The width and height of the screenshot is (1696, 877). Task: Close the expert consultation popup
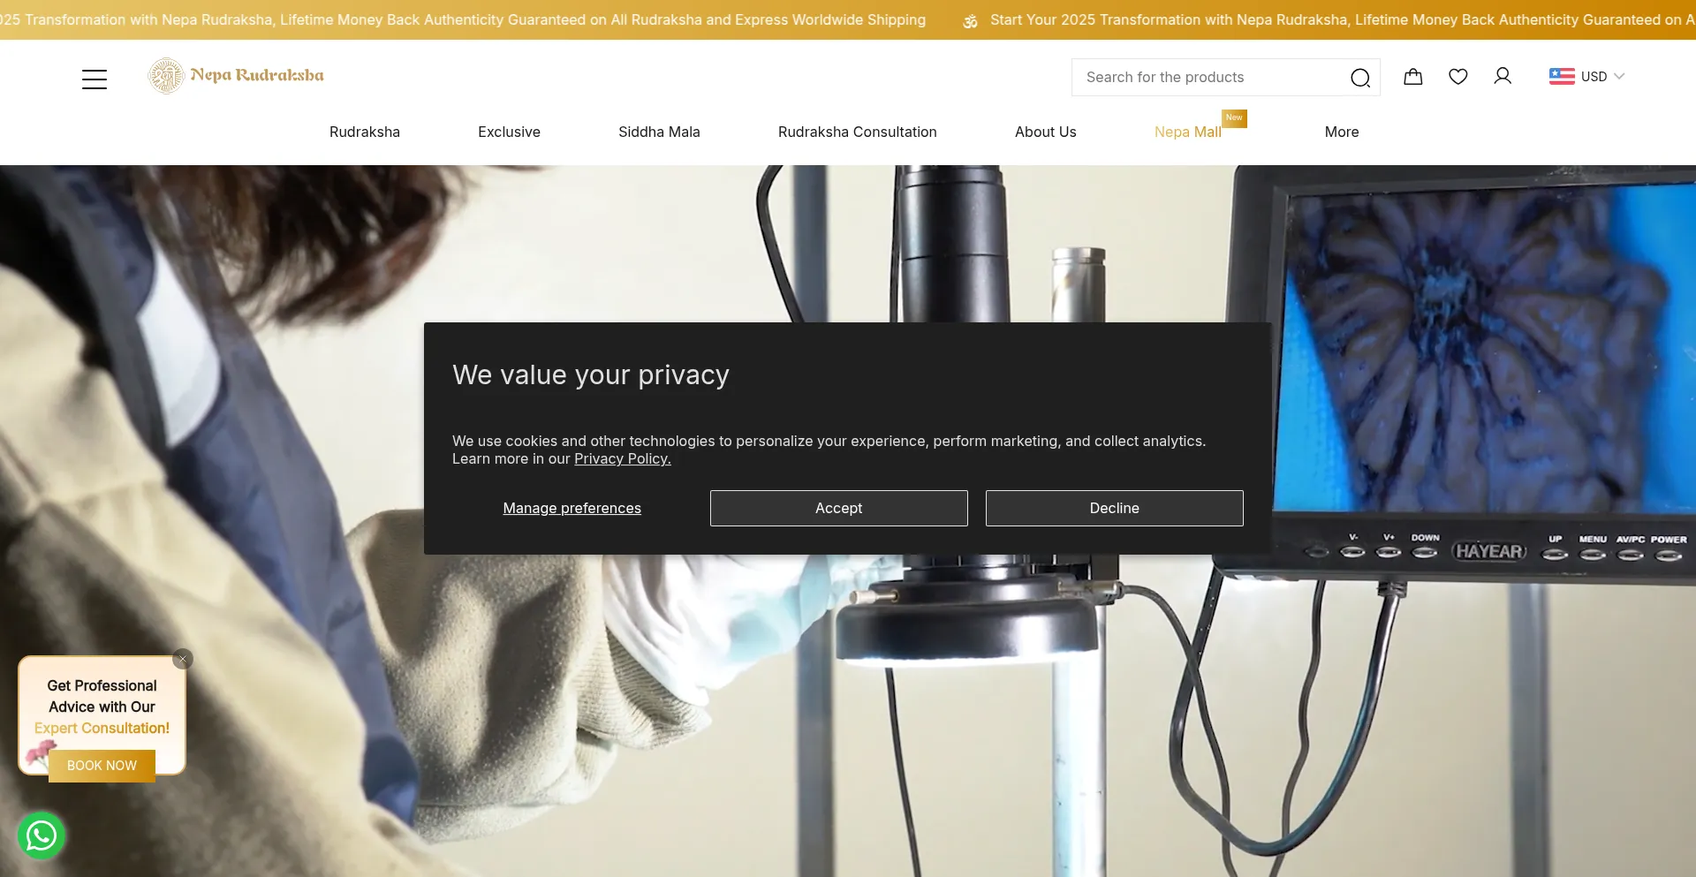(x=183, y=659)
